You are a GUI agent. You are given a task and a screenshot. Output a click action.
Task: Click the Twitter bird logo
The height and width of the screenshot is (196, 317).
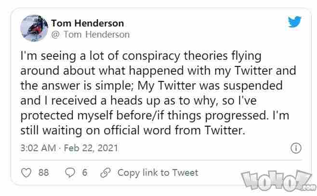coord(294,22)
